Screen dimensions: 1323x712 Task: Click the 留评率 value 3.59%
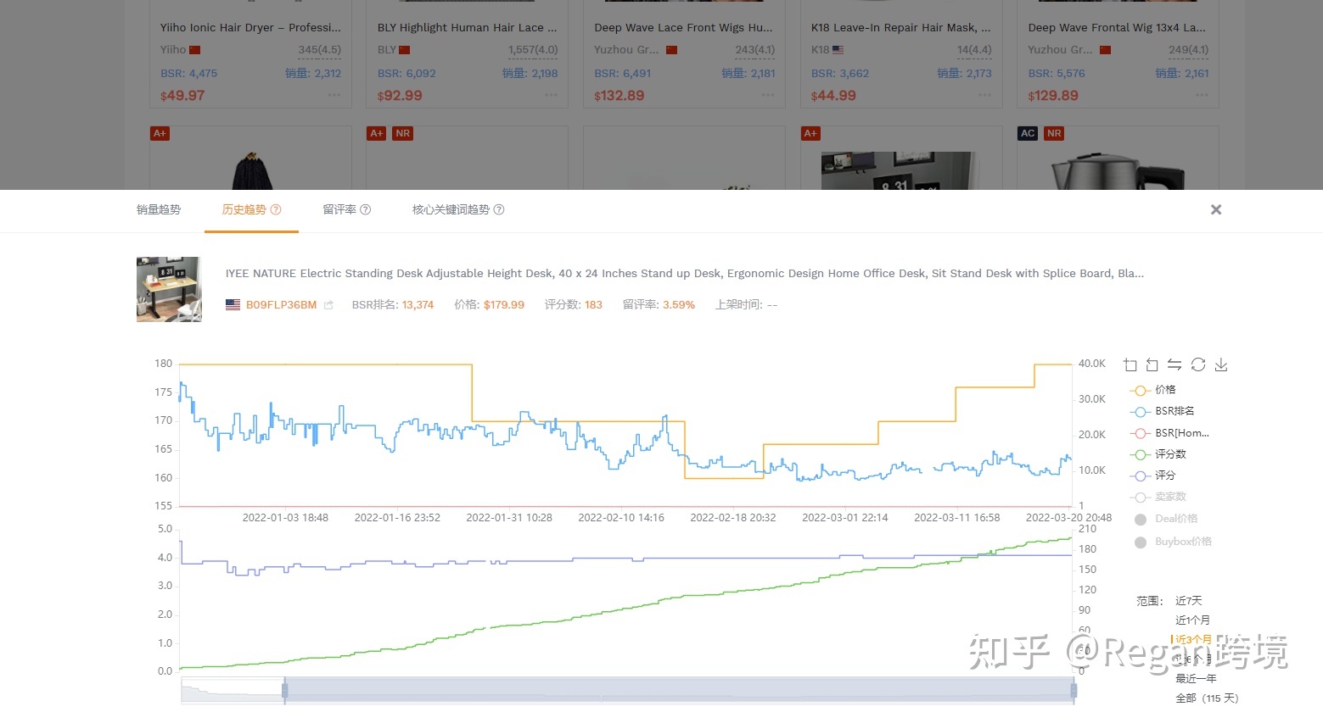pos(679,305)
